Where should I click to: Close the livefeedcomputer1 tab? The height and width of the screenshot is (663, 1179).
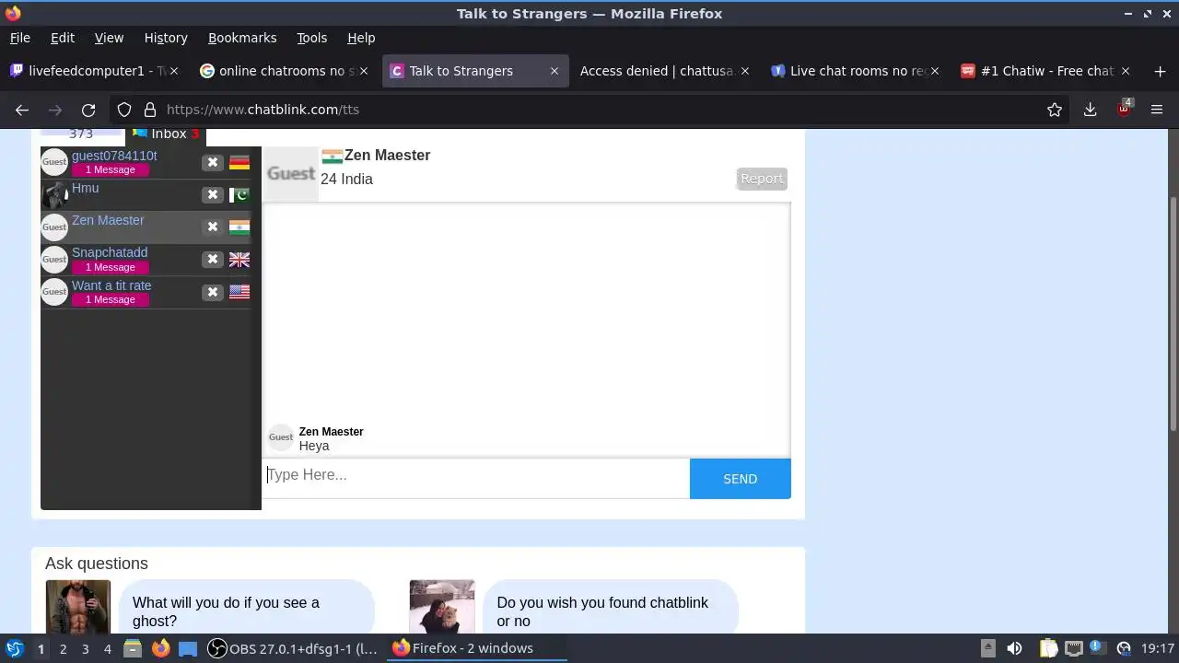tap(173, 71)
